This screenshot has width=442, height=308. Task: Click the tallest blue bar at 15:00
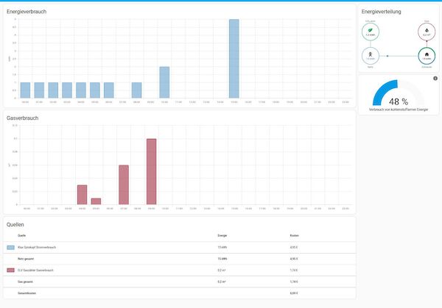(234, 59)
